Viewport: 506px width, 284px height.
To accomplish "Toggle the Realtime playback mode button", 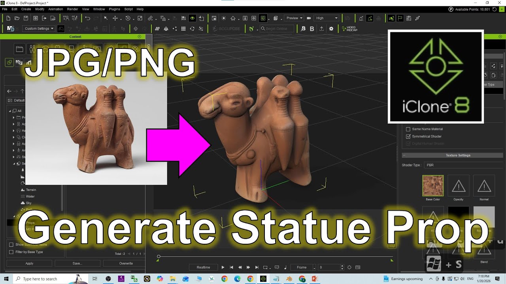I will tap(203, 267).
